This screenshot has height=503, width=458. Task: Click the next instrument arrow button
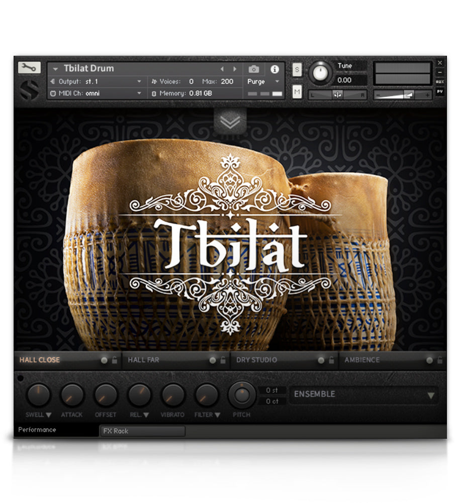click(234, 68)
